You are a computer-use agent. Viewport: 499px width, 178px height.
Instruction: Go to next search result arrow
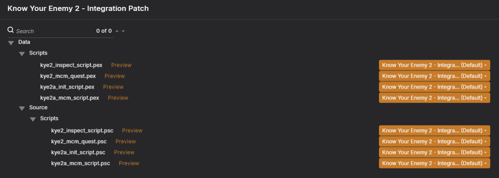123,31
